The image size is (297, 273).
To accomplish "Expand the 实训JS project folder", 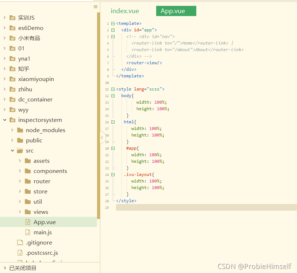I will pos(4,18).
